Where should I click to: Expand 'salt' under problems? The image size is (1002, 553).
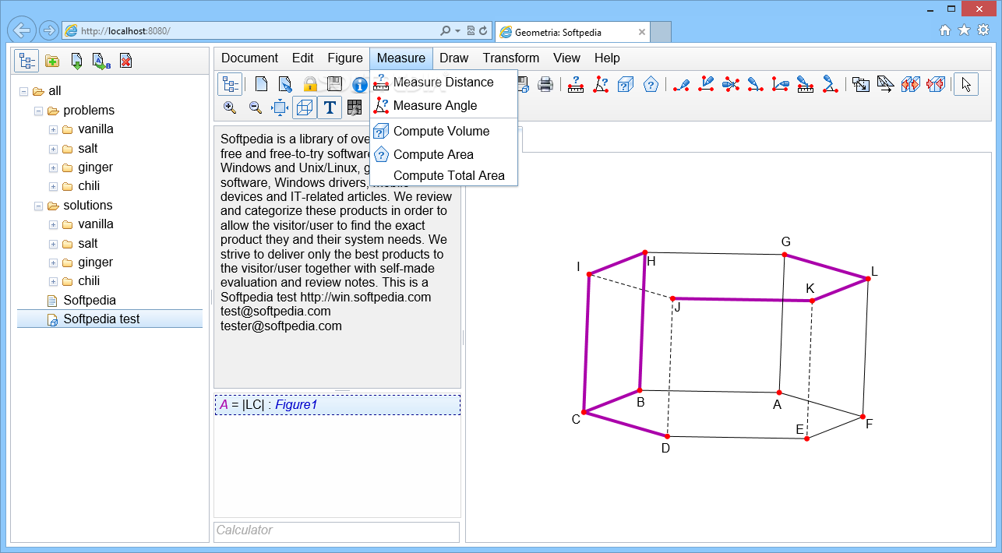pyautogui.click(x=53, y=149)
